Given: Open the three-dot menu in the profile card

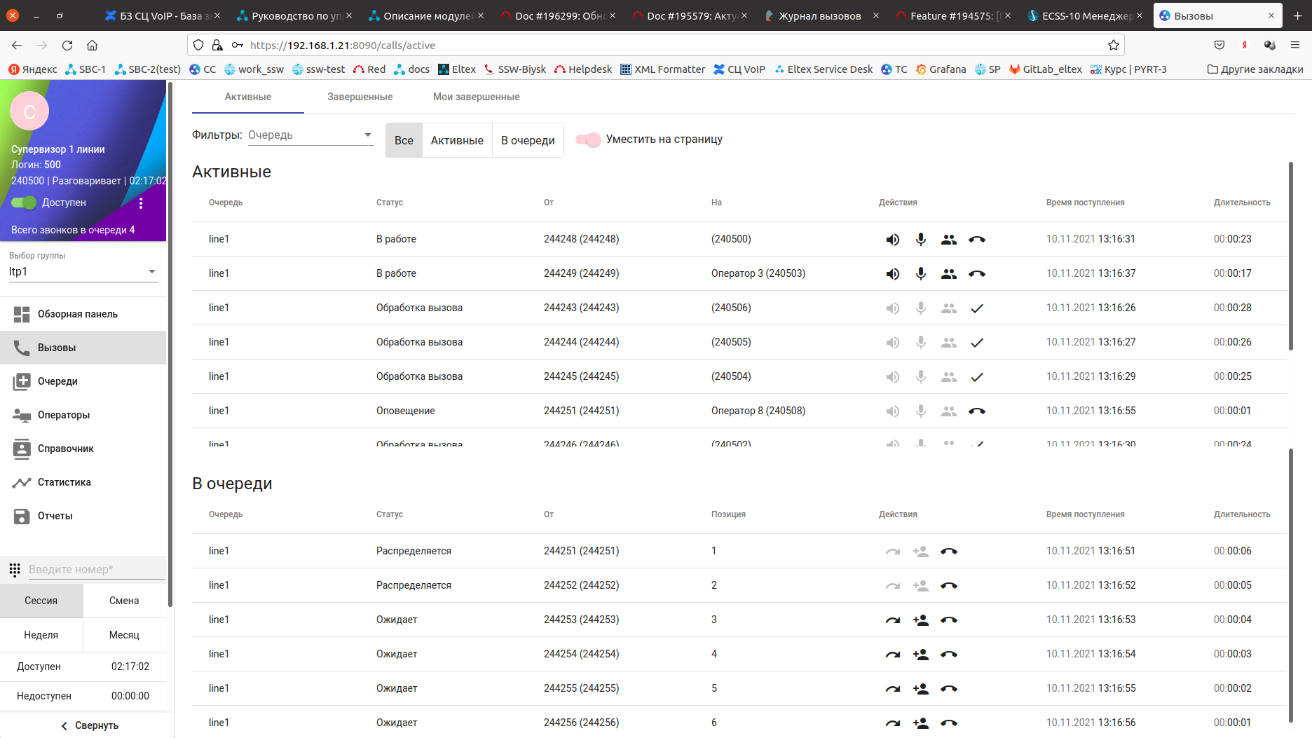Looking at the screenshot, I should 141,203.
